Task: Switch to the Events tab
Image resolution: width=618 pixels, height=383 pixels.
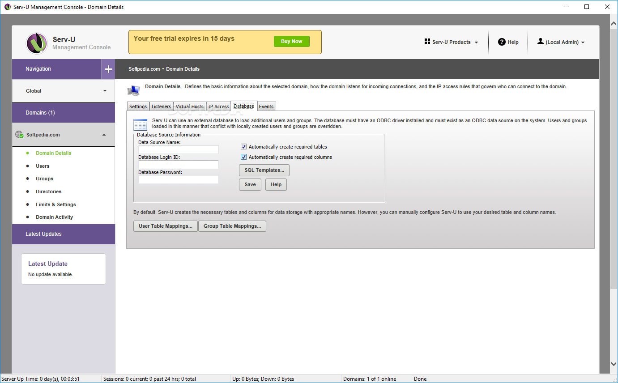Action: pos(266,106)
